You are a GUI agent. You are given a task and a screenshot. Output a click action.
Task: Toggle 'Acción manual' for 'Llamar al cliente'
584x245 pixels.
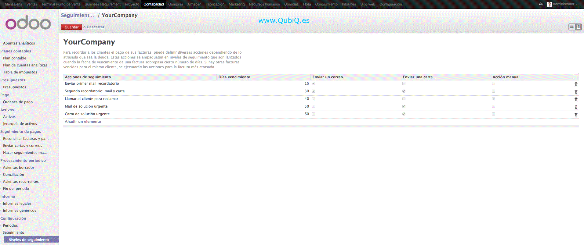pyautogui.click(x=494, y=99)
